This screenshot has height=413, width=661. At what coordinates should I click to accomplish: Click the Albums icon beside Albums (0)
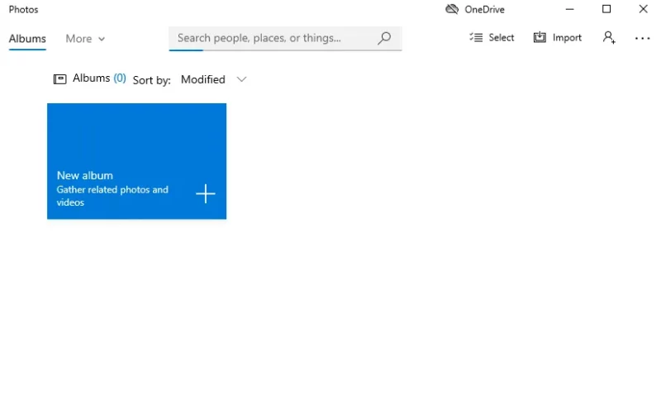coord(59,78)
